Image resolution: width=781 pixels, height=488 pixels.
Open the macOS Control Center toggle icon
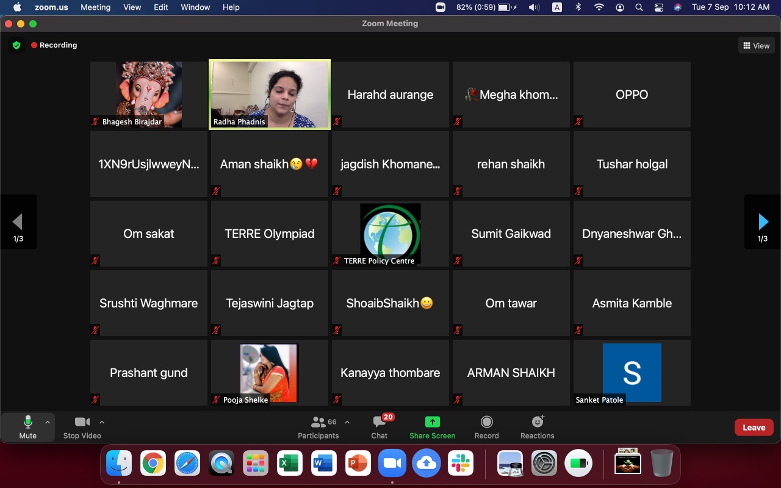[658, 7]
